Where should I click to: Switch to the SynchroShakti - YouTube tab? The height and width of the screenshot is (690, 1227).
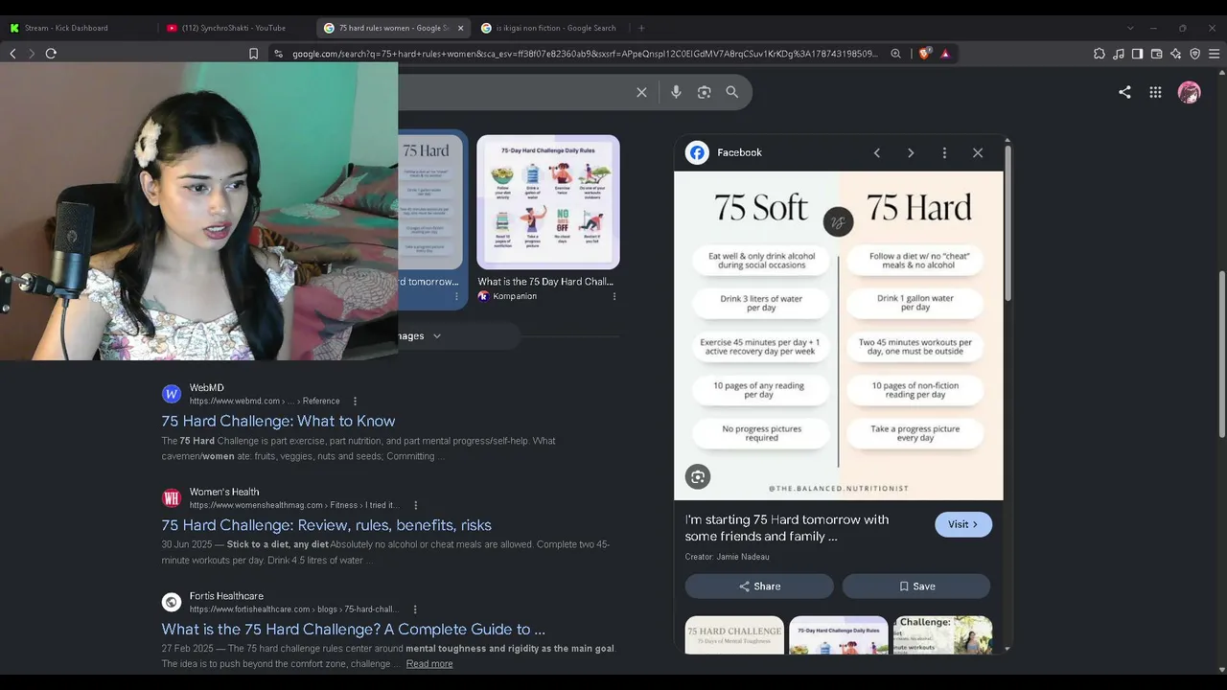[237, 28]
